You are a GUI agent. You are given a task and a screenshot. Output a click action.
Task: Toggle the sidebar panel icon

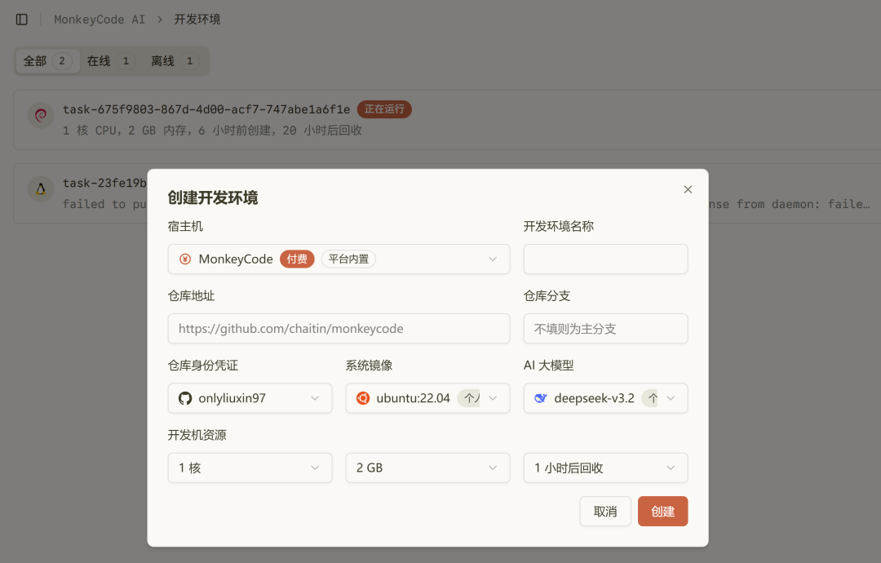pyautogui.click(x=22, y=20)
